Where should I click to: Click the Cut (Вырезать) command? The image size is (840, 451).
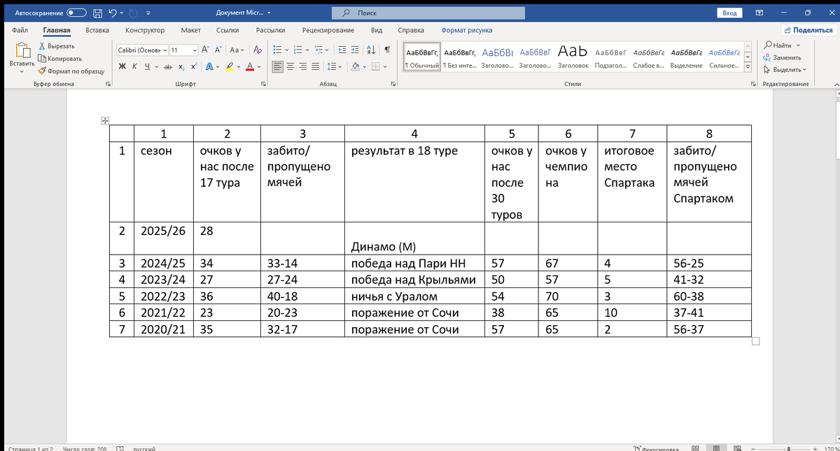55,46
